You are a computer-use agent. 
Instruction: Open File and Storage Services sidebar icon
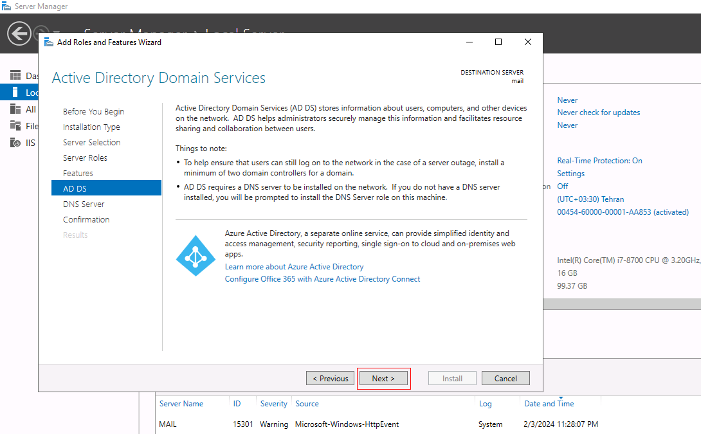tap(15, 125)
